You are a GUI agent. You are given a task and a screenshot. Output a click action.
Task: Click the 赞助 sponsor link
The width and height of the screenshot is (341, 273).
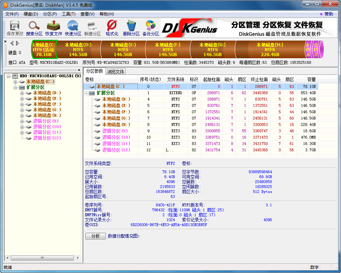click(x=329, y=14)
